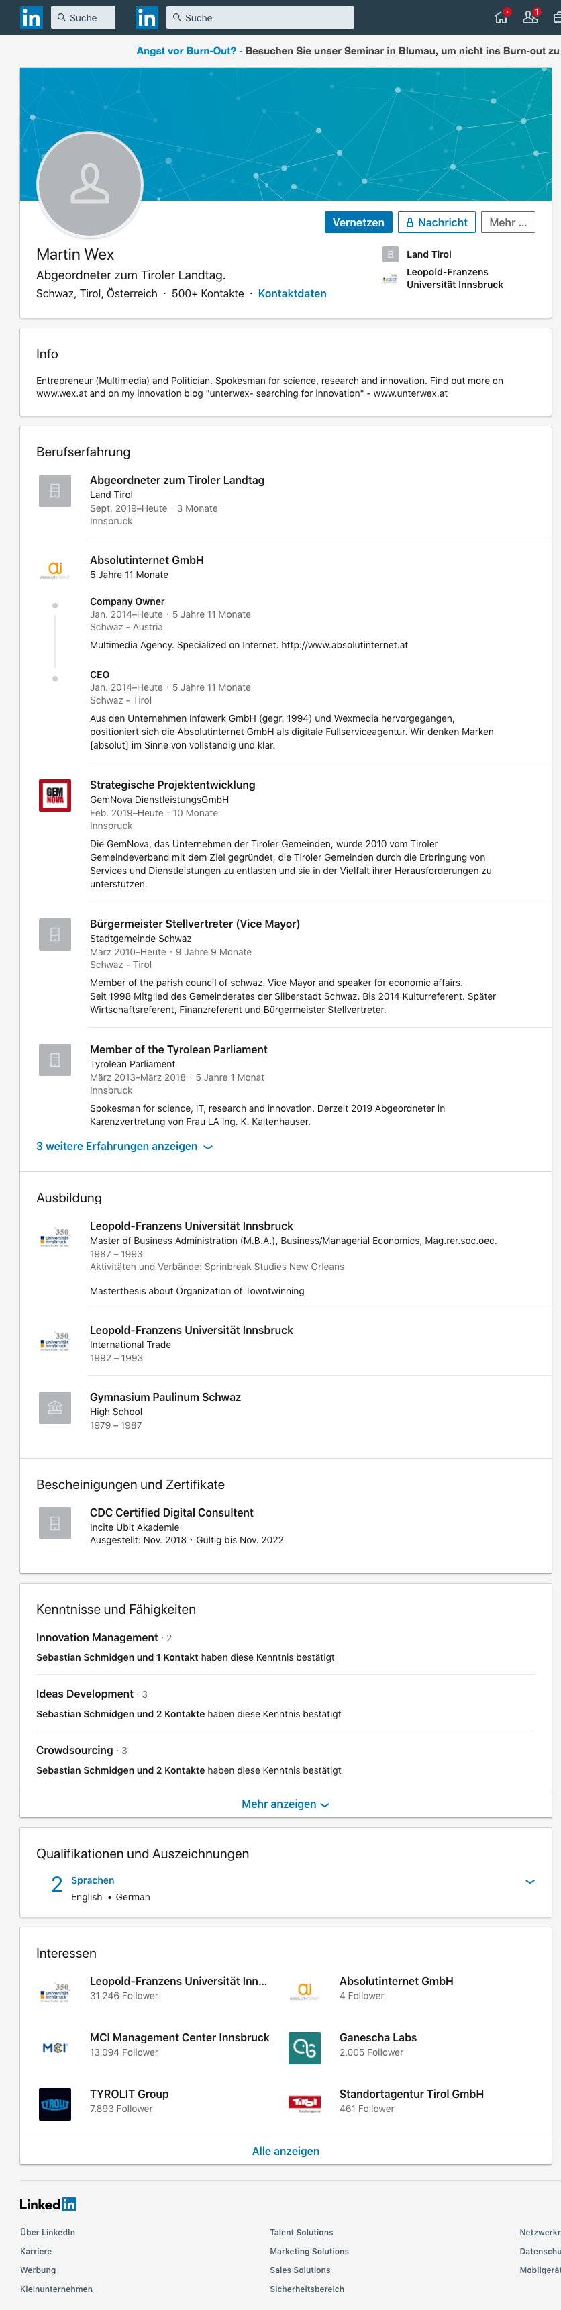Image resolution: width=561 pixels, height=2310 pixels.
Task: Expand '3 weitere Erfahrungen anzeigen'
Action: pos(125,1146)
